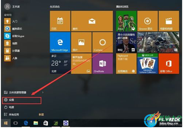Open the Calendar (日历) tile
Image resolution: width=183 pixels, height=128 pixels.
click(60, 21)
